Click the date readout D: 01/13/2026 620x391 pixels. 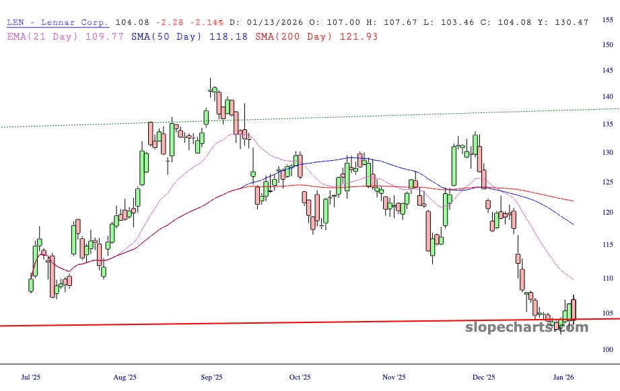[266, 22]
